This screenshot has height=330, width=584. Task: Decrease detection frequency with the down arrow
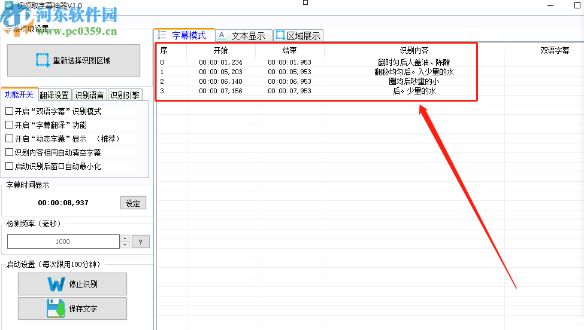point(125,245)
